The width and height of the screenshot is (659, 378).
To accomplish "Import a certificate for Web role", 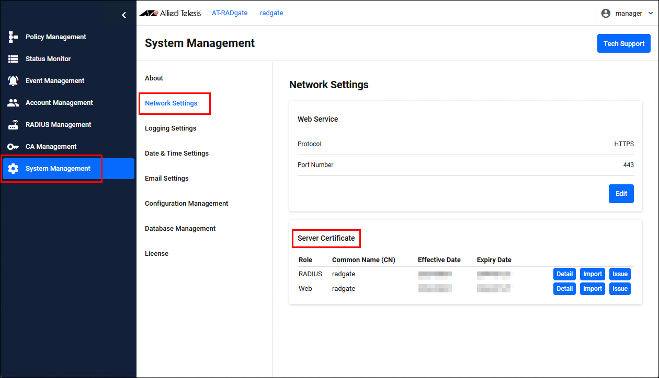I will point(593,289).
